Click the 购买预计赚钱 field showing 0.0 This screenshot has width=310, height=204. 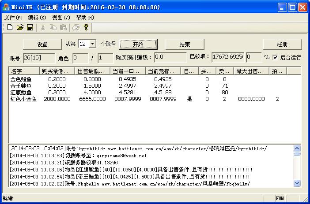tap(170, 57)
